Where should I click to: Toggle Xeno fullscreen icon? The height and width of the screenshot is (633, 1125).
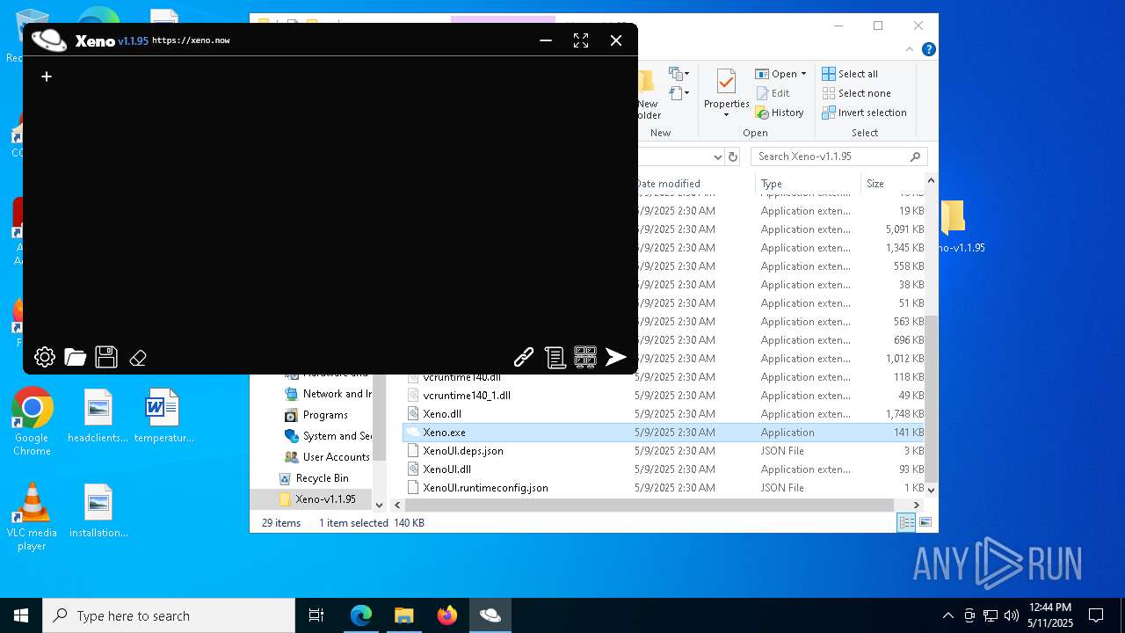pyautogui.click(x=581, y=40)
